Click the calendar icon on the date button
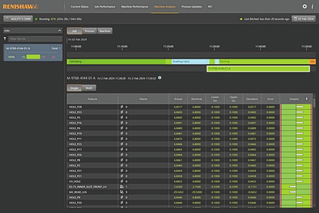 tap(295, 19)
